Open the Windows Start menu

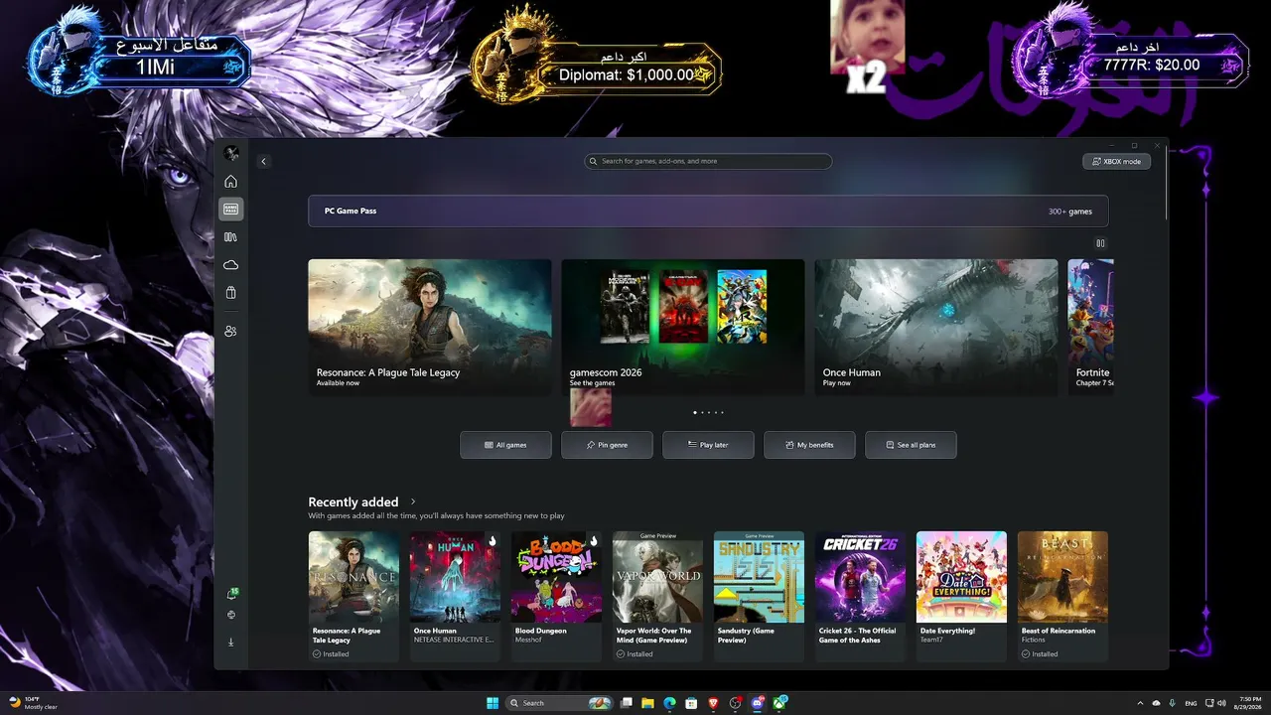tap(493, 703)
